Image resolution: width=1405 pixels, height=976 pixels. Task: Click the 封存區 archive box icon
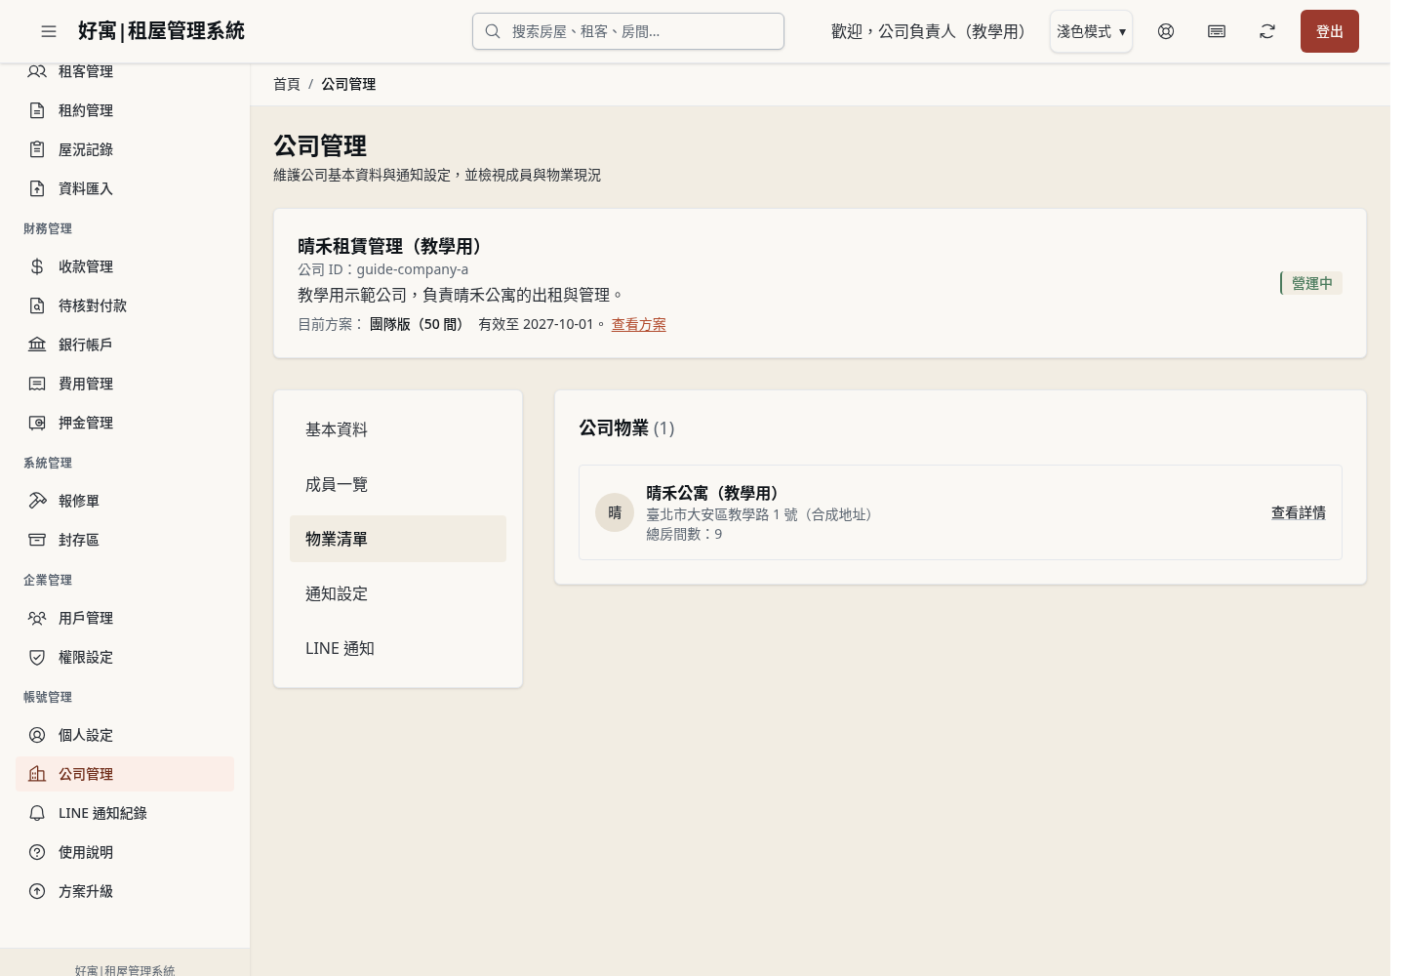point(37,540)
